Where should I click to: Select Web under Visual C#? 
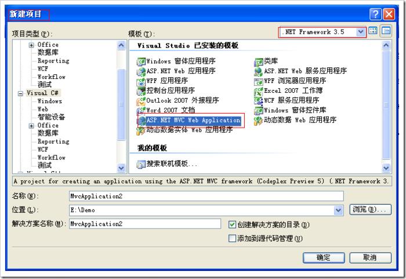point(43,109)
